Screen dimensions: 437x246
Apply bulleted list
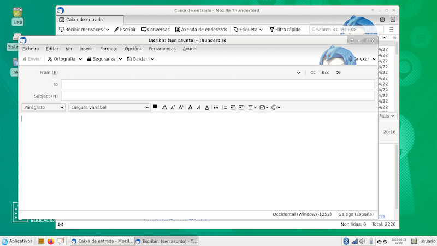[x=216, y=107]
